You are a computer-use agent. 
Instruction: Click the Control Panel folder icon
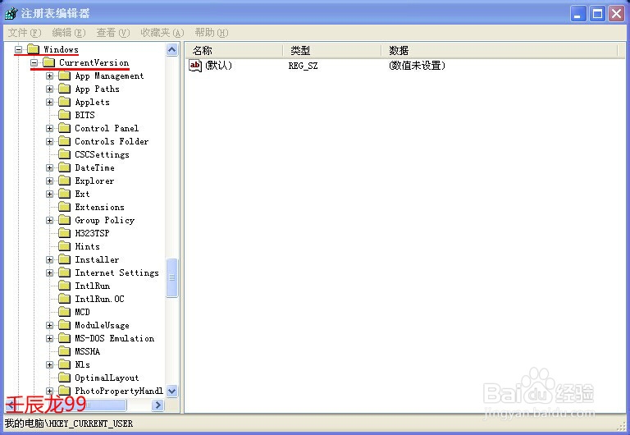tap(64, 128)
